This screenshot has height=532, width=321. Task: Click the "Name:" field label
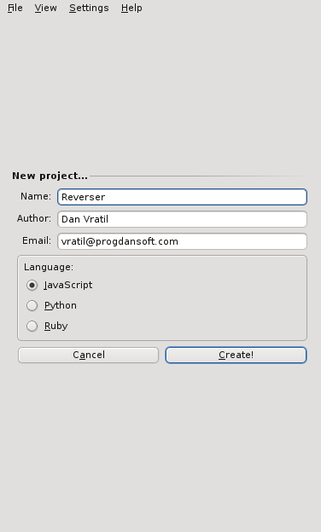point(36,196)
